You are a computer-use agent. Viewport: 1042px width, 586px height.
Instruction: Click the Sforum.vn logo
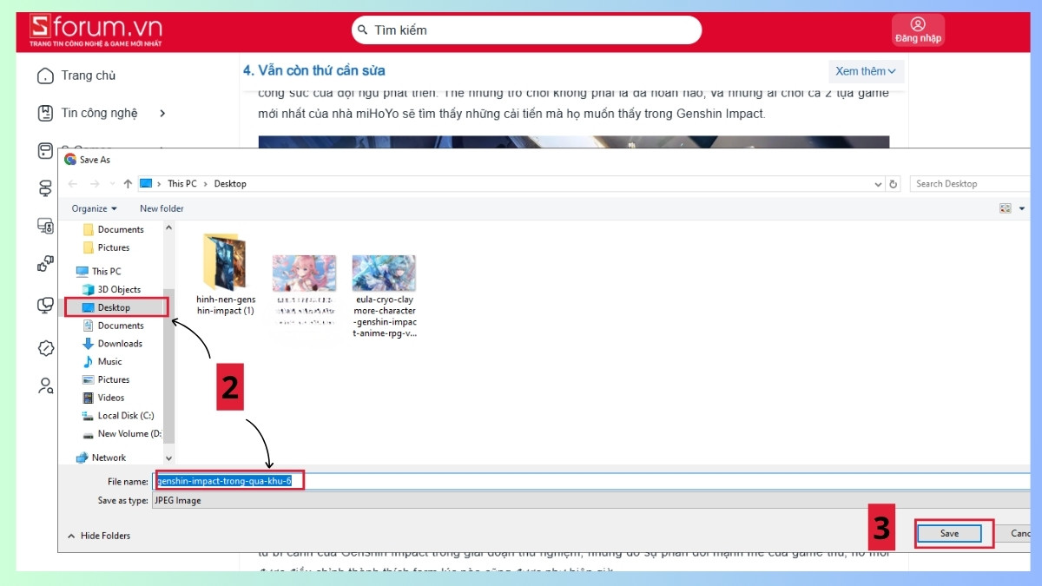point(96,30)
